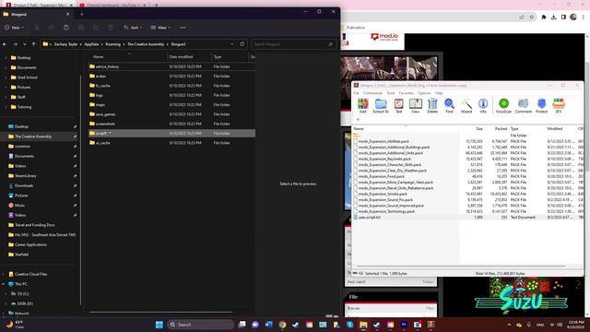Click the WinRAR Info icon
590x332 pixels.
click(483, 105)
